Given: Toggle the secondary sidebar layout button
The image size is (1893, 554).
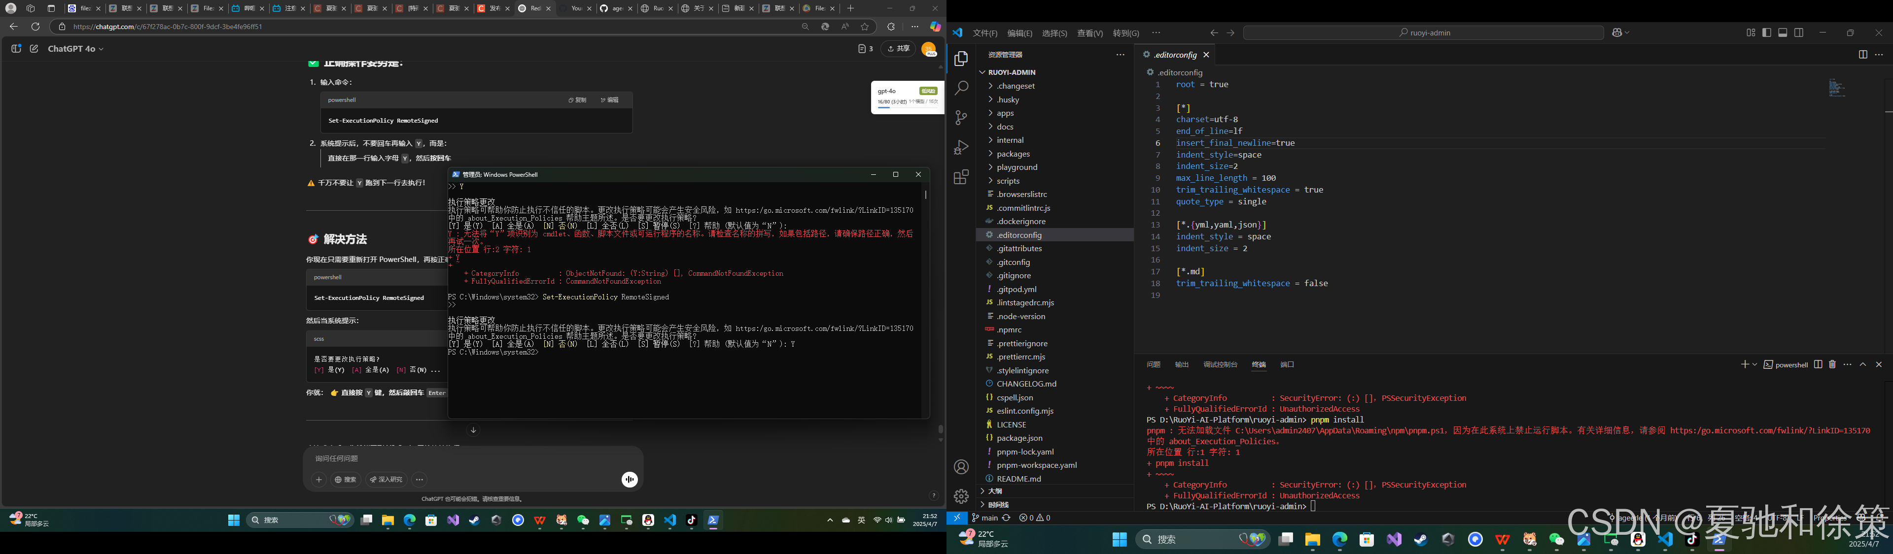Looking at the screenshot, I should [x=1799, y=33].
